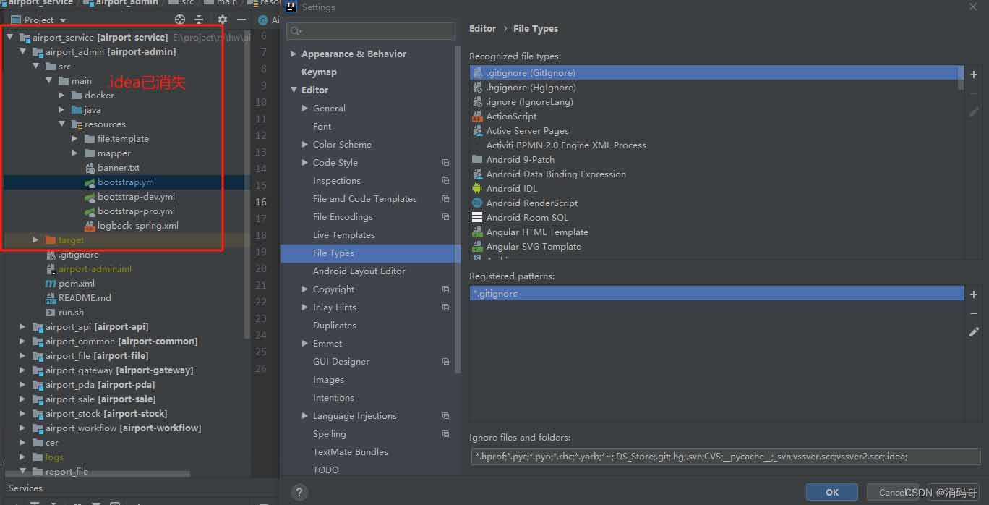989x505 pixels.
Task: Hide the Project tool window
Action: coord(241,20)
